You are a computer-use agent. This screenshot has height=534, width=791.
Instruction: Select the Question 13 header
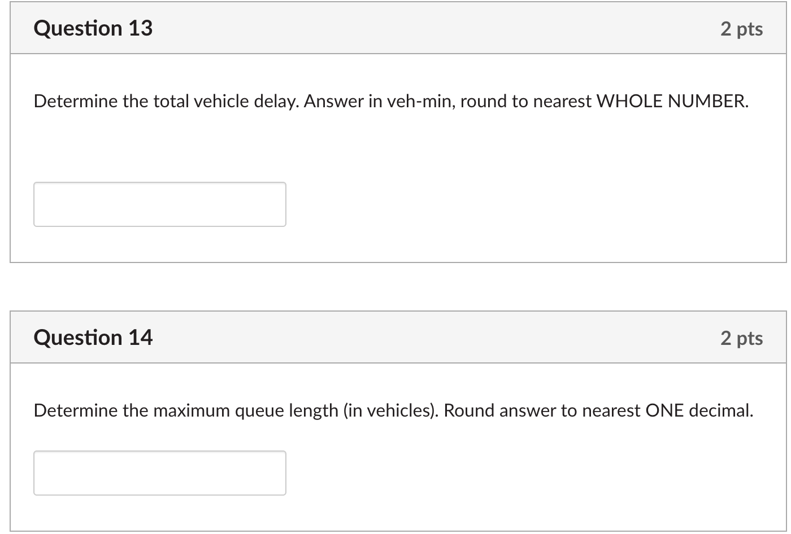(x=93, y=28)
